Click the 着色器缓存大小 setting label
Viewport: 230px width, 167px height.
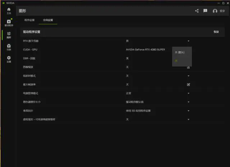[x=32, y=102]
